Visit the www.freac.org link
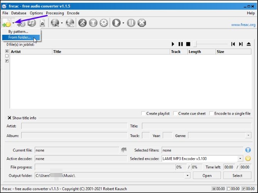 pos(243,25)
